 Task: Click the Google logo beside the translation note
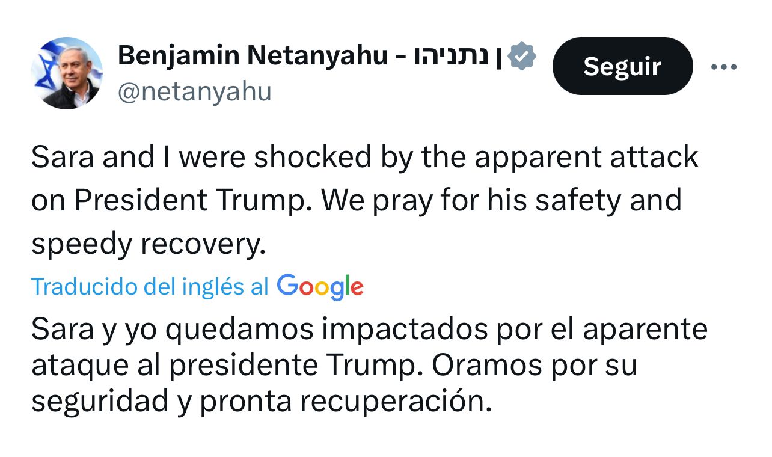pyautogui.click(x=320, y=287)
